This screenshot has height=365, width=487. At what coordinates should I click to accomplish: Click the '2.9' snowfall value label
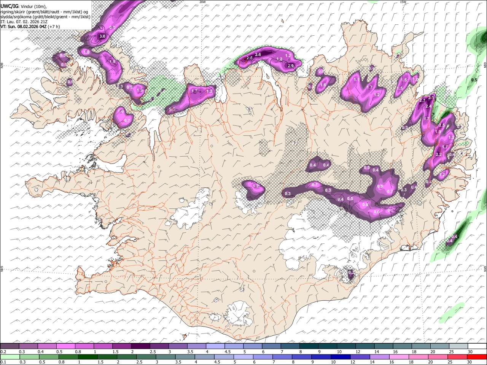tap(291, 66)
